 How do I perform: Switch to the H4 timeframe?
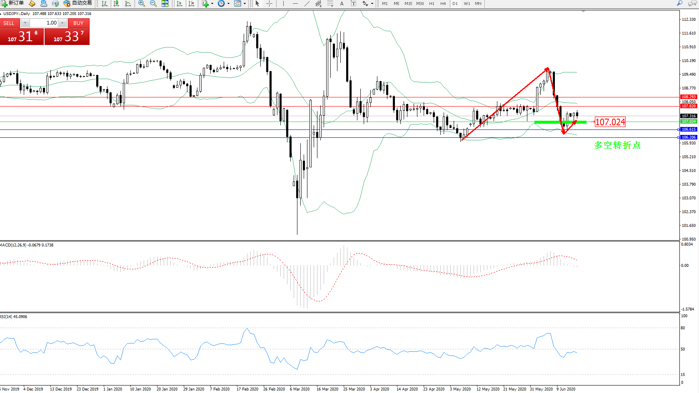point(443,3)
